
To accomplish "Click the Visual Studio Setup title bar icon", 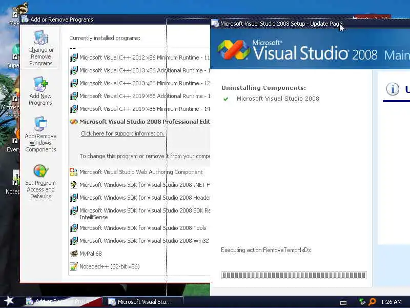I will point(215,24).
